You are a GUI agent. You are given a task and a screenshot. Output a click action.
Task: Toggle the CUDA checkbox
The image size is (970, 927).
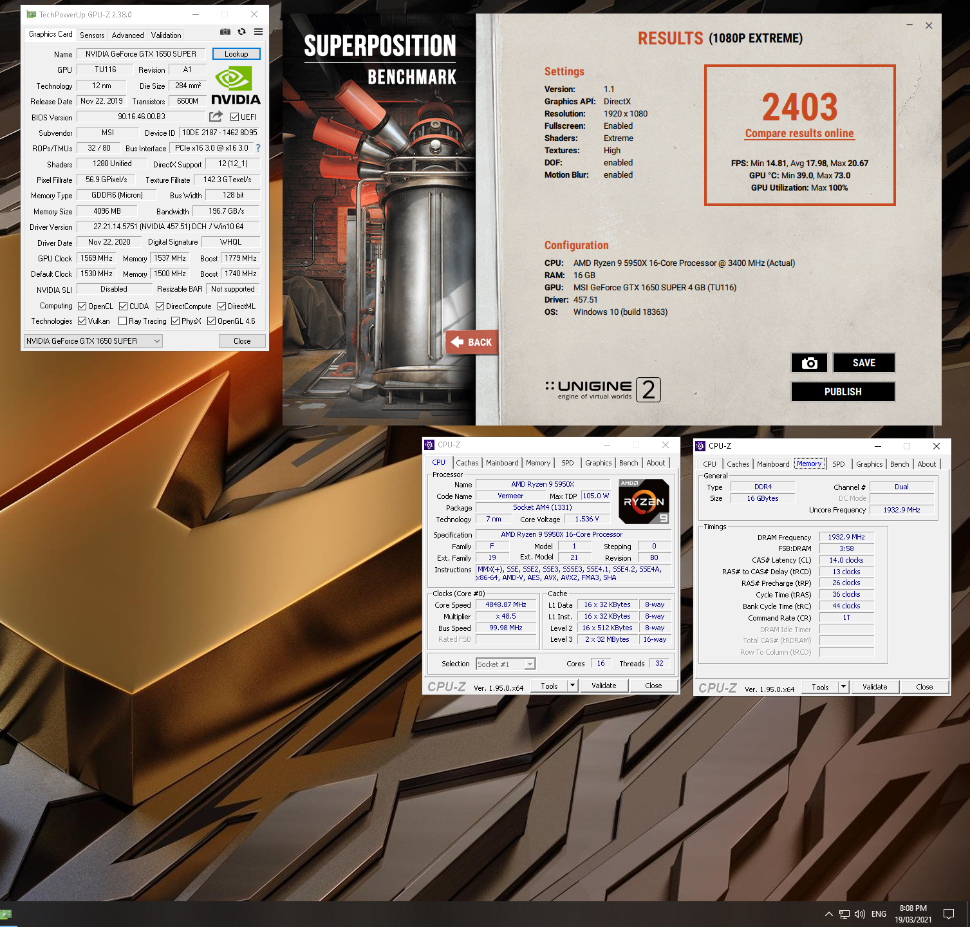(x=123, y=306)
